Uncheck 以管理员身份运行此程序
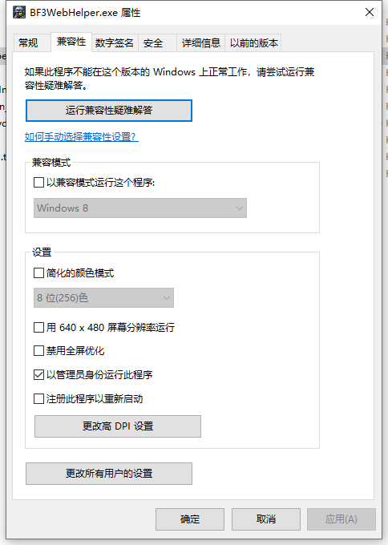Image resolution: width=388 pixels, height=545 pixels. coord(38,375)
